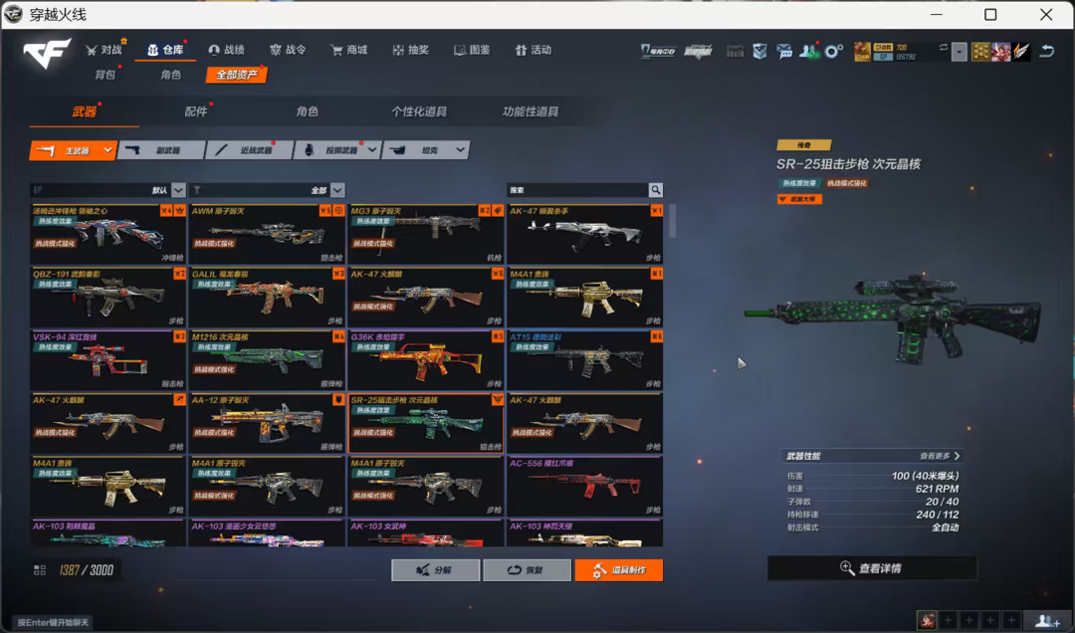1075x633 pixels.
Task: Click the chat box 按Enter键开始聊天
Action: (53, 622)
